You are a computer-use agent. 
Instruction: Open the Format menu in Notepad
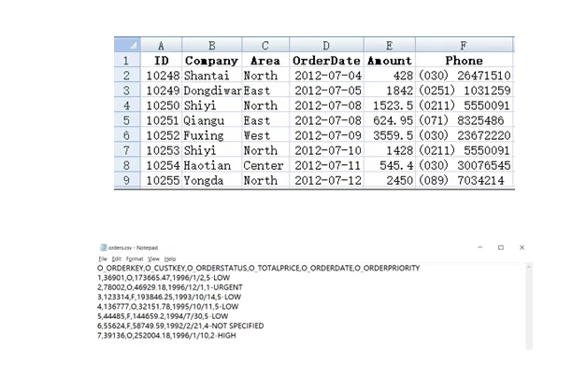(x=135, y=258)
